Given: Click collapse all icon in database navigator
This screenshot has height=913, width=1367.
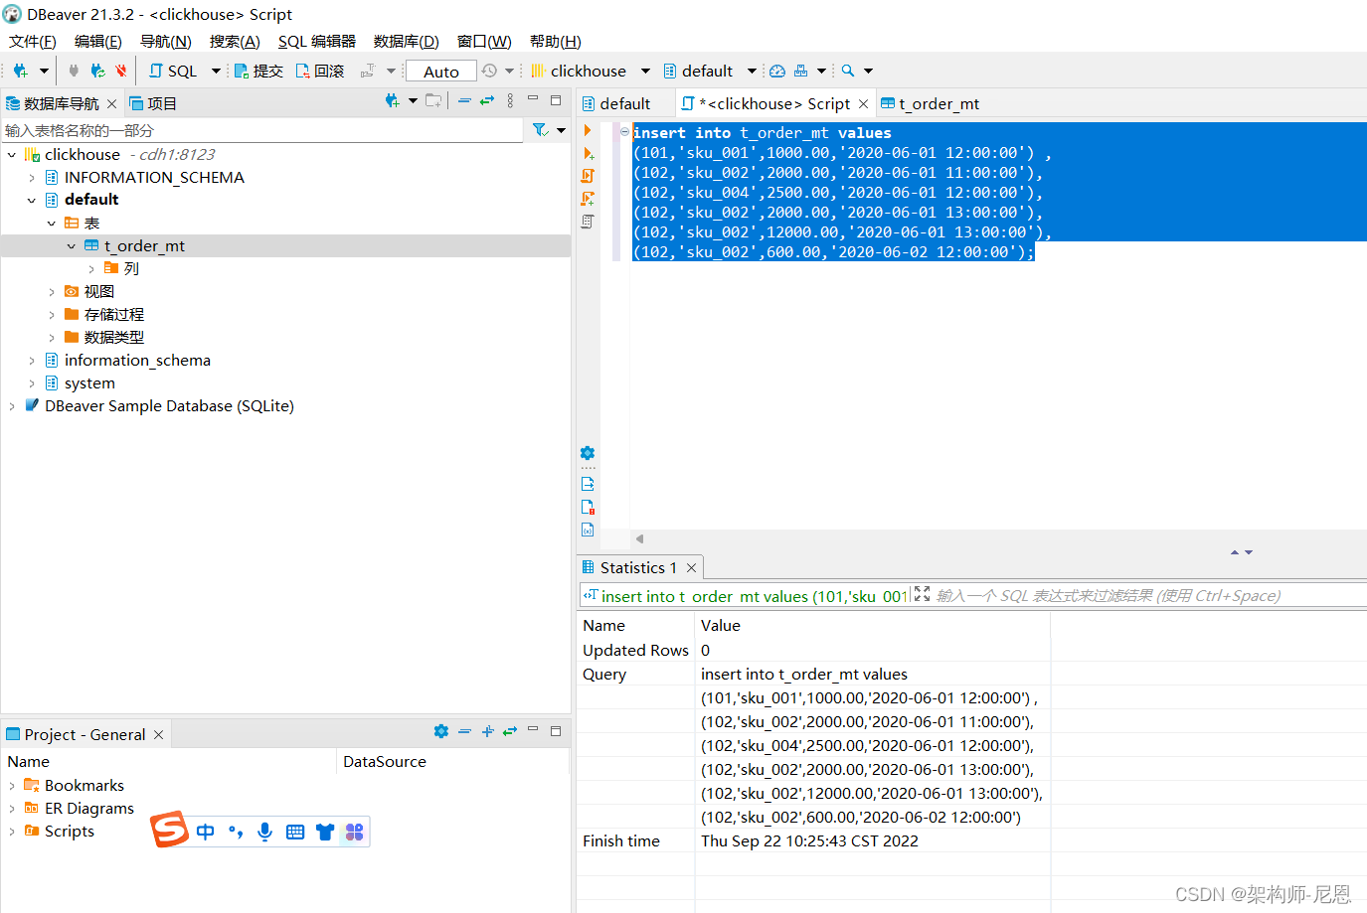Looking at the screenshot, I should [x=464, y=100].
